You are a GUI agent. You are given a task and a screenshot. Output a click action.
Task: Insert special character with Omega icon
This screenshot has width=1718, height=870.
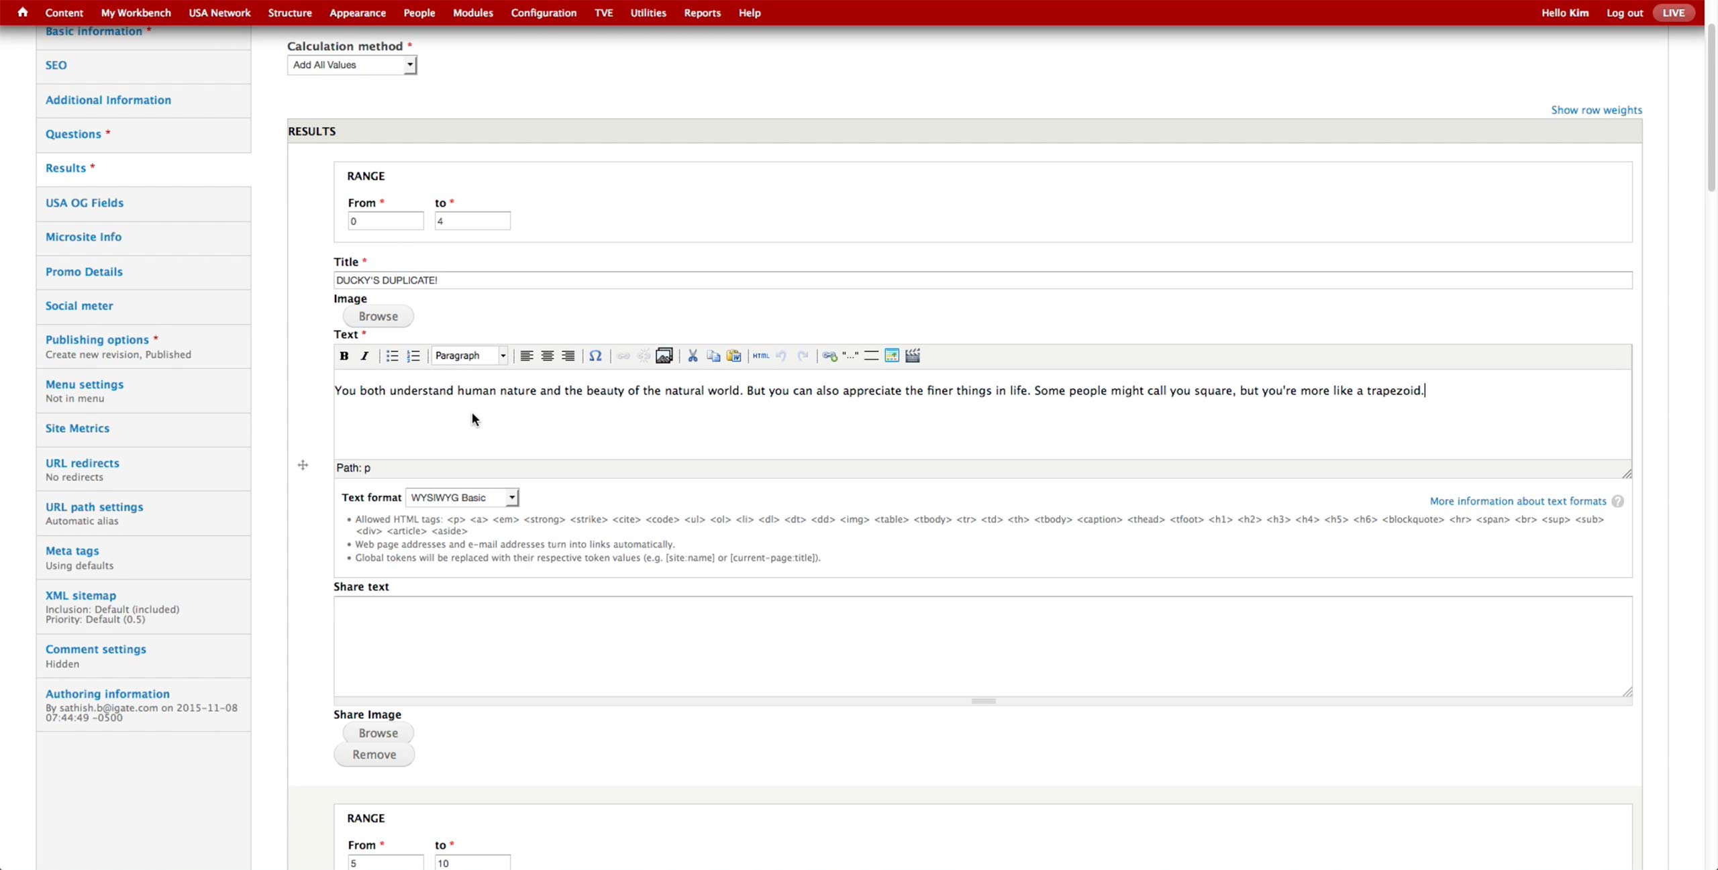(595, 356)
